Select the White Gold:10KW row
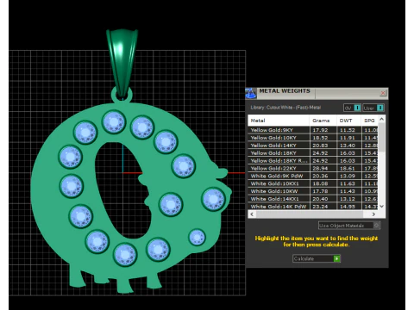The height and width of the screenshot is (310, 414). 313,191
